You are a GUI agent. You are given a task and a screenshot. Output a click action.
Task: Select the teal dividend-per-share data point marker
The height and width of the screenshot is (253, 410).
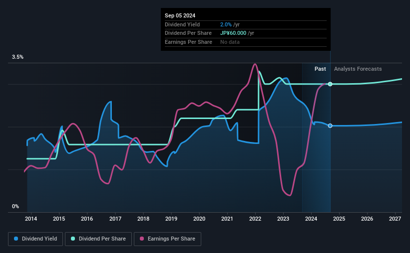click(x=330, y=84)
